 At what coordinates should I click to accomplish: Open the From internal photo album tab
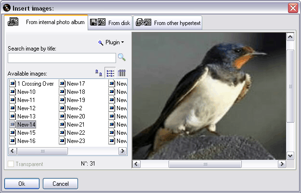pyautogui.click(x=46, y=23)
